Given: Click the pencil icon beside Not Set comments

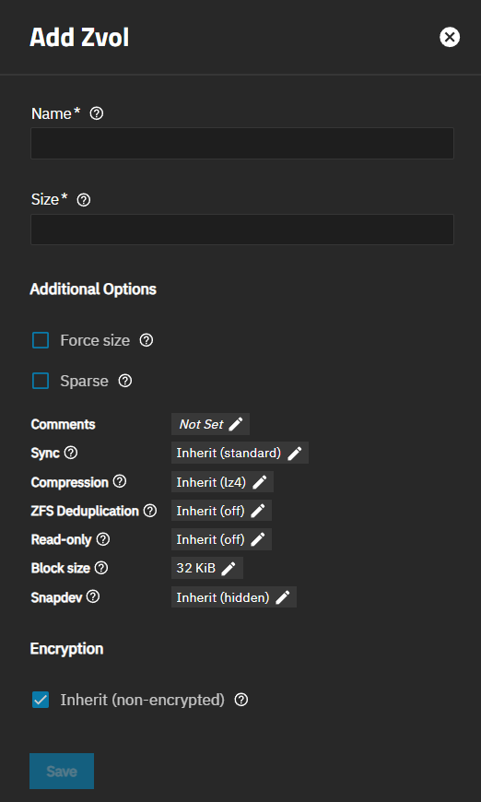Looking at the screenshot, I should click(236, 424).
